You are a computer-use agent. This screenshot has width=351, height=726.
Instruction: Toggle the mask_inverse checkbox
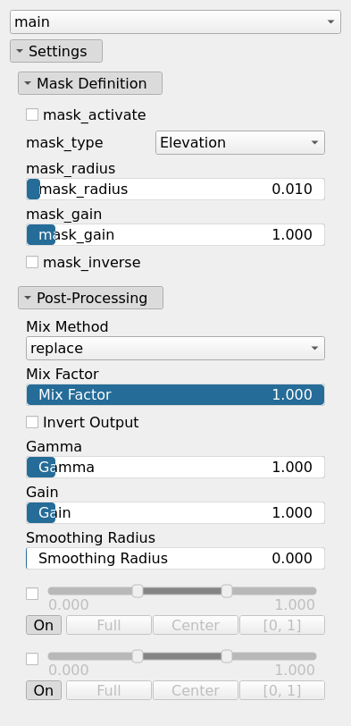(x=32, y=262)
